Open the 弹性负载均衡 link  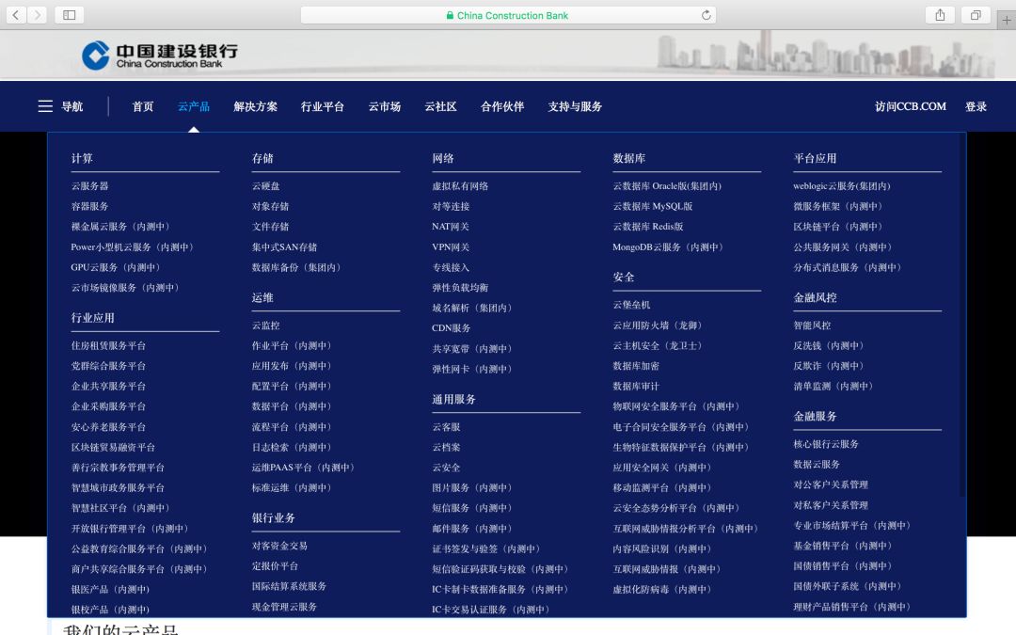coord(460,288)
